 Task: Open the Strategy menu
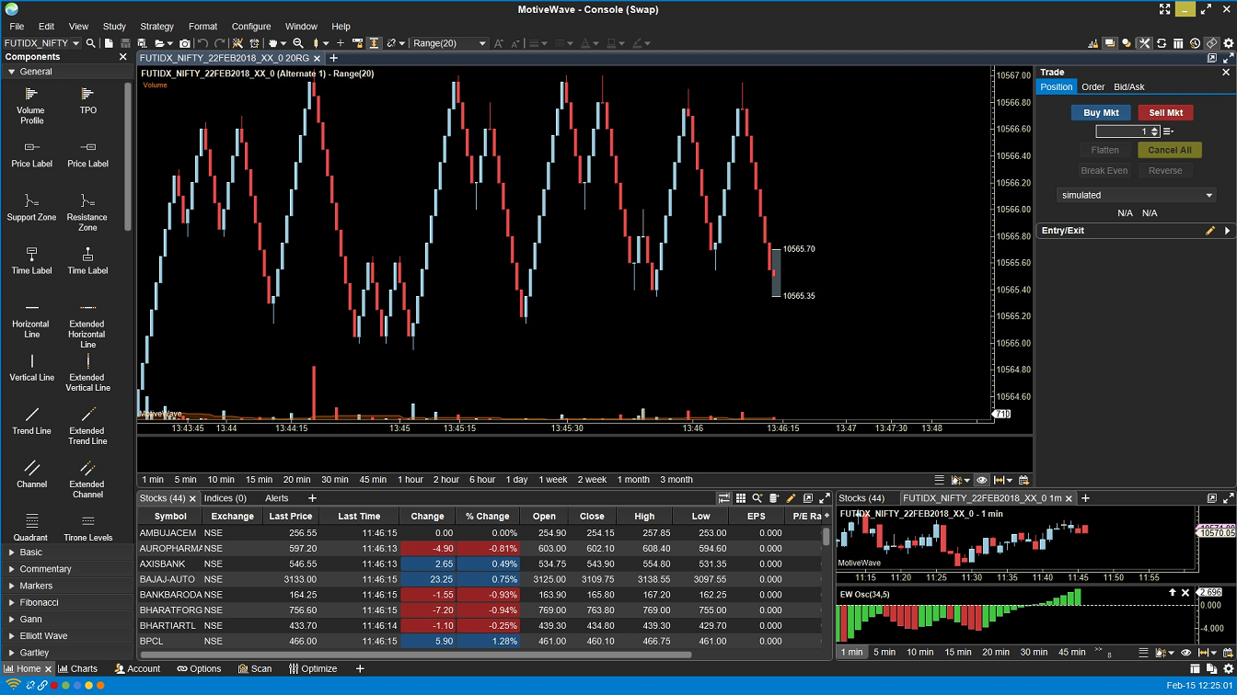point(157,27)
